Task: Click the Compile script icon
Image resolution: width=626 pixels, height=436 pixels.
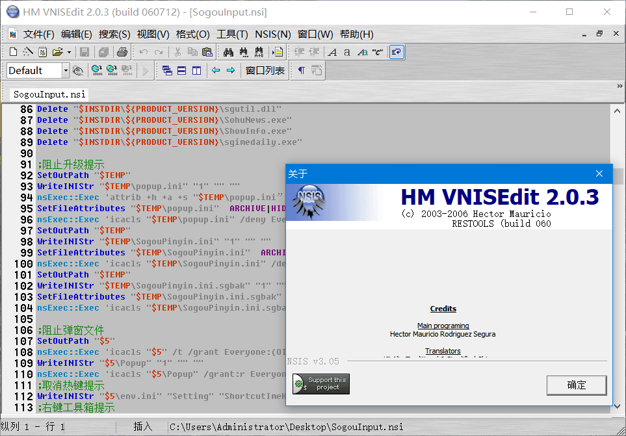Action: 278,52
